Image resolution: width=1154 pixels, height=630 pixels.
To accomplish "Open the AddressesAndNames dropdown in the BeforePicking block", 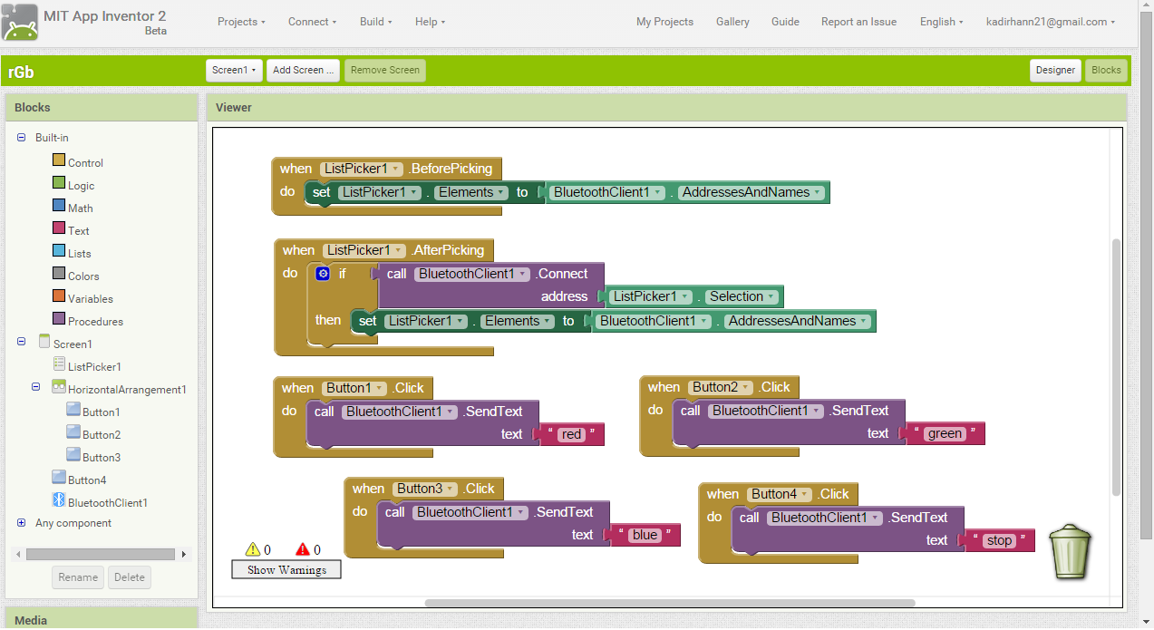I will click(752, 192).
